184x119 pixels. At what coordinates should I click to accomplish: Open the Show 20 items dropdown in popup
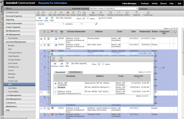[x=101, y=64]
